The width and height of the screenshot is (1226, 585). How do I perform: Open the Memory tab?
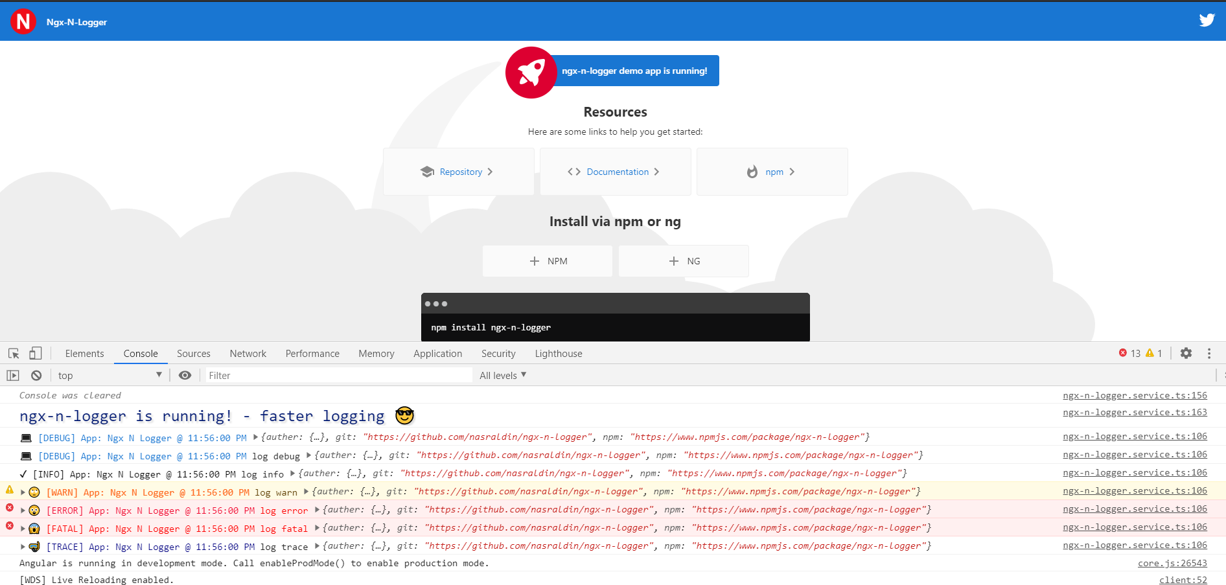pos(376,353)
